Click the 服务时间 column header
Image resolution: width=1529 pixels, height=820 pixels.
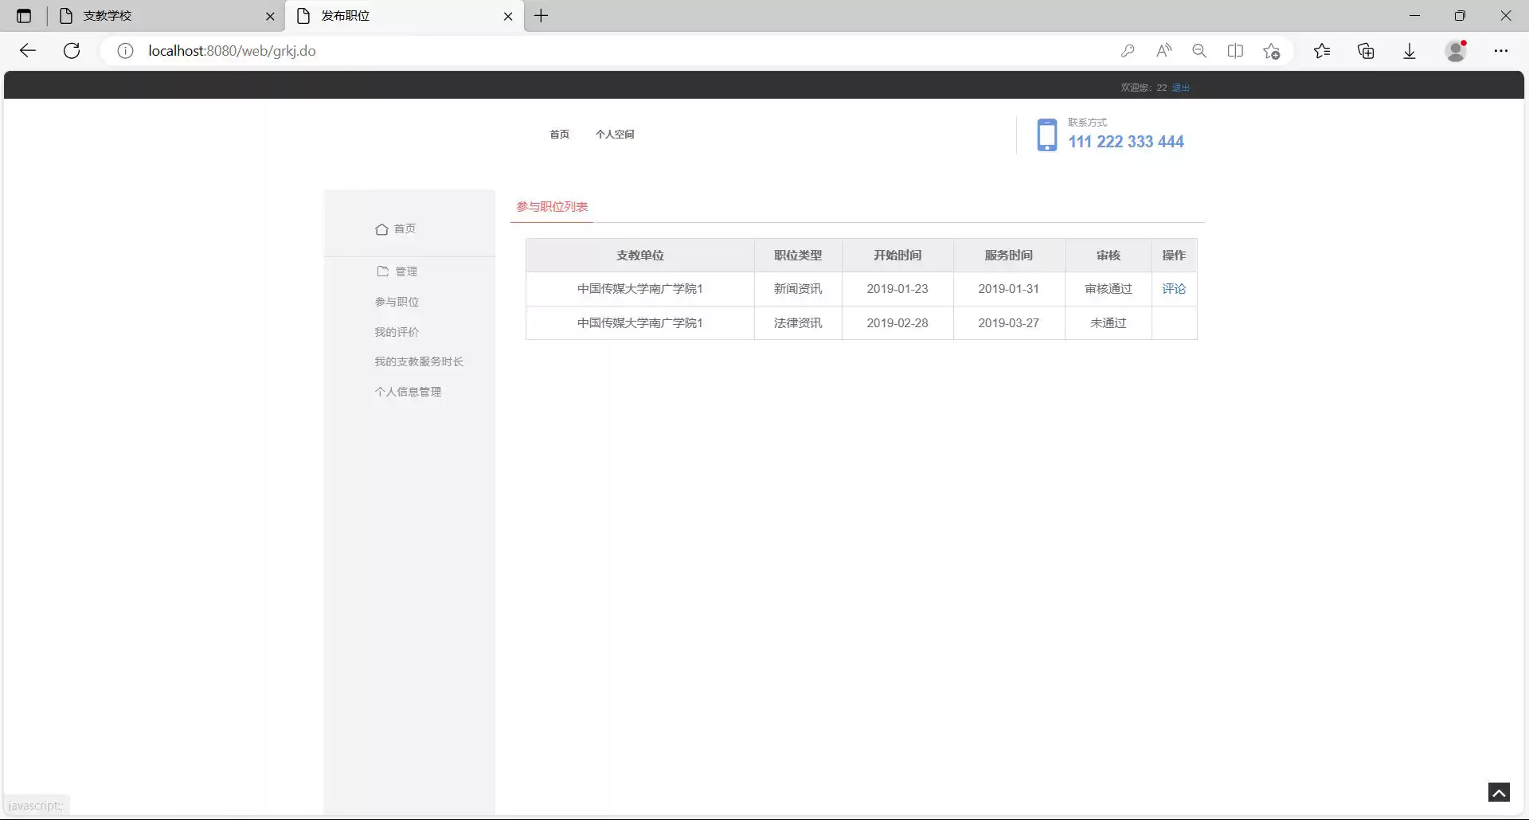1009,256
